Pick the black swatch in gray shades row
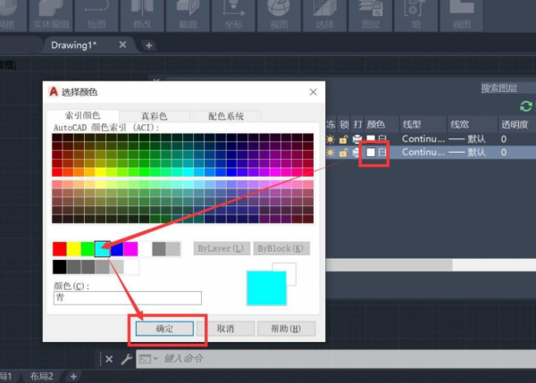 (x=60, y=267)
